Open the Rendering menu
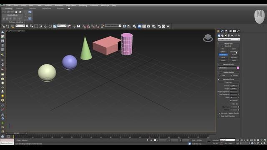This screenshot has height=150, width=267. [83, 5]
